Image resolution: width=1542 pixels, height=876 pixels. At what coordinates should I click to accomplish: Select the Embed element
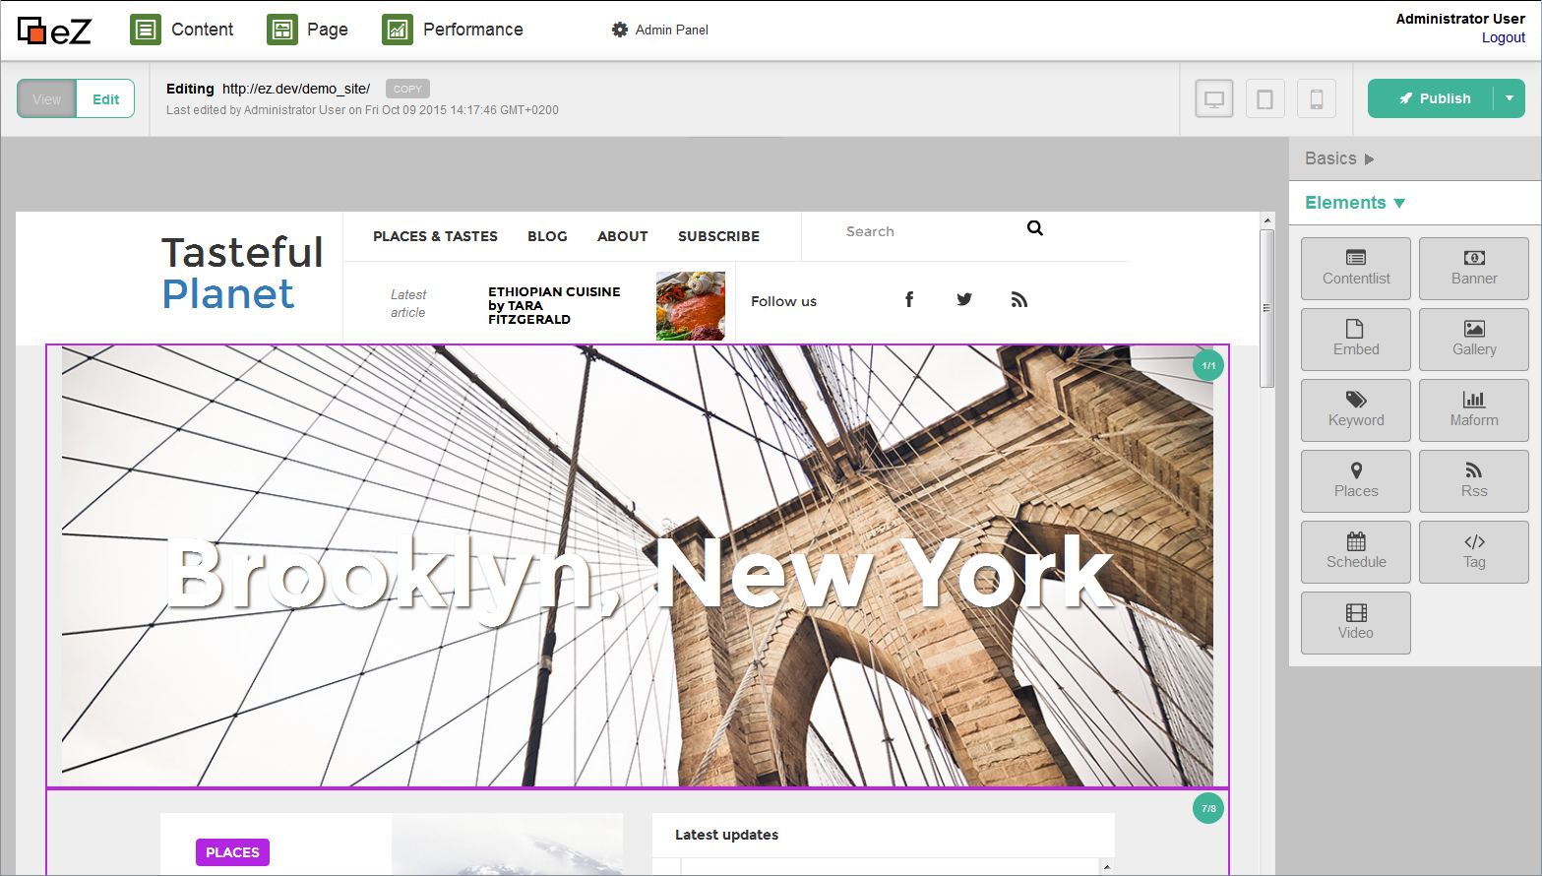[x=1356, y=340]
